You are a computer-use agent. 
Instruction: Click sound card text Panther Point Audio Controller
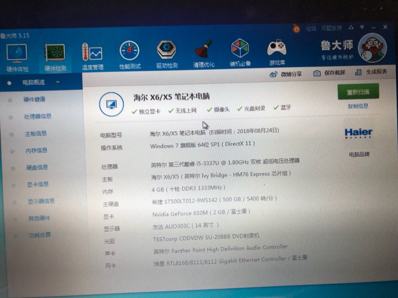click(221, 249)
